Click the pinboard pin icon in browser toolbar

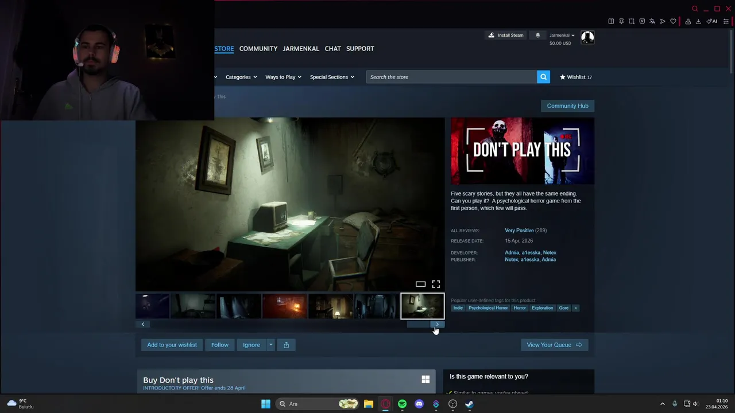click(621, 21)
